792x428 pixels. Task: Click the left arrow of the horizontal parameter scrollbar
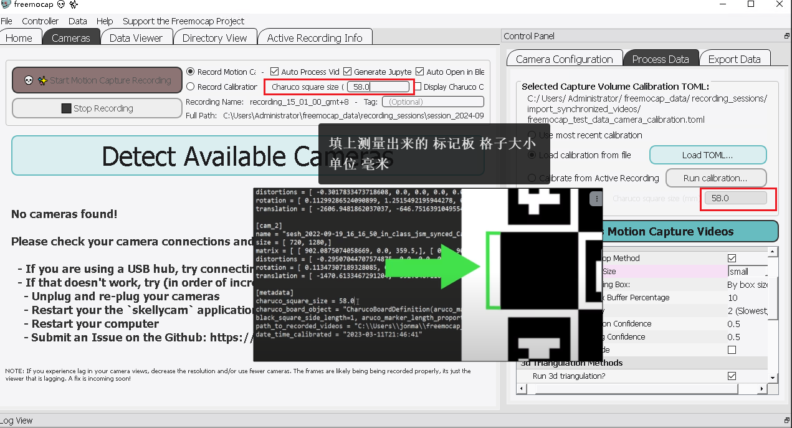click(x=521, y=388)
